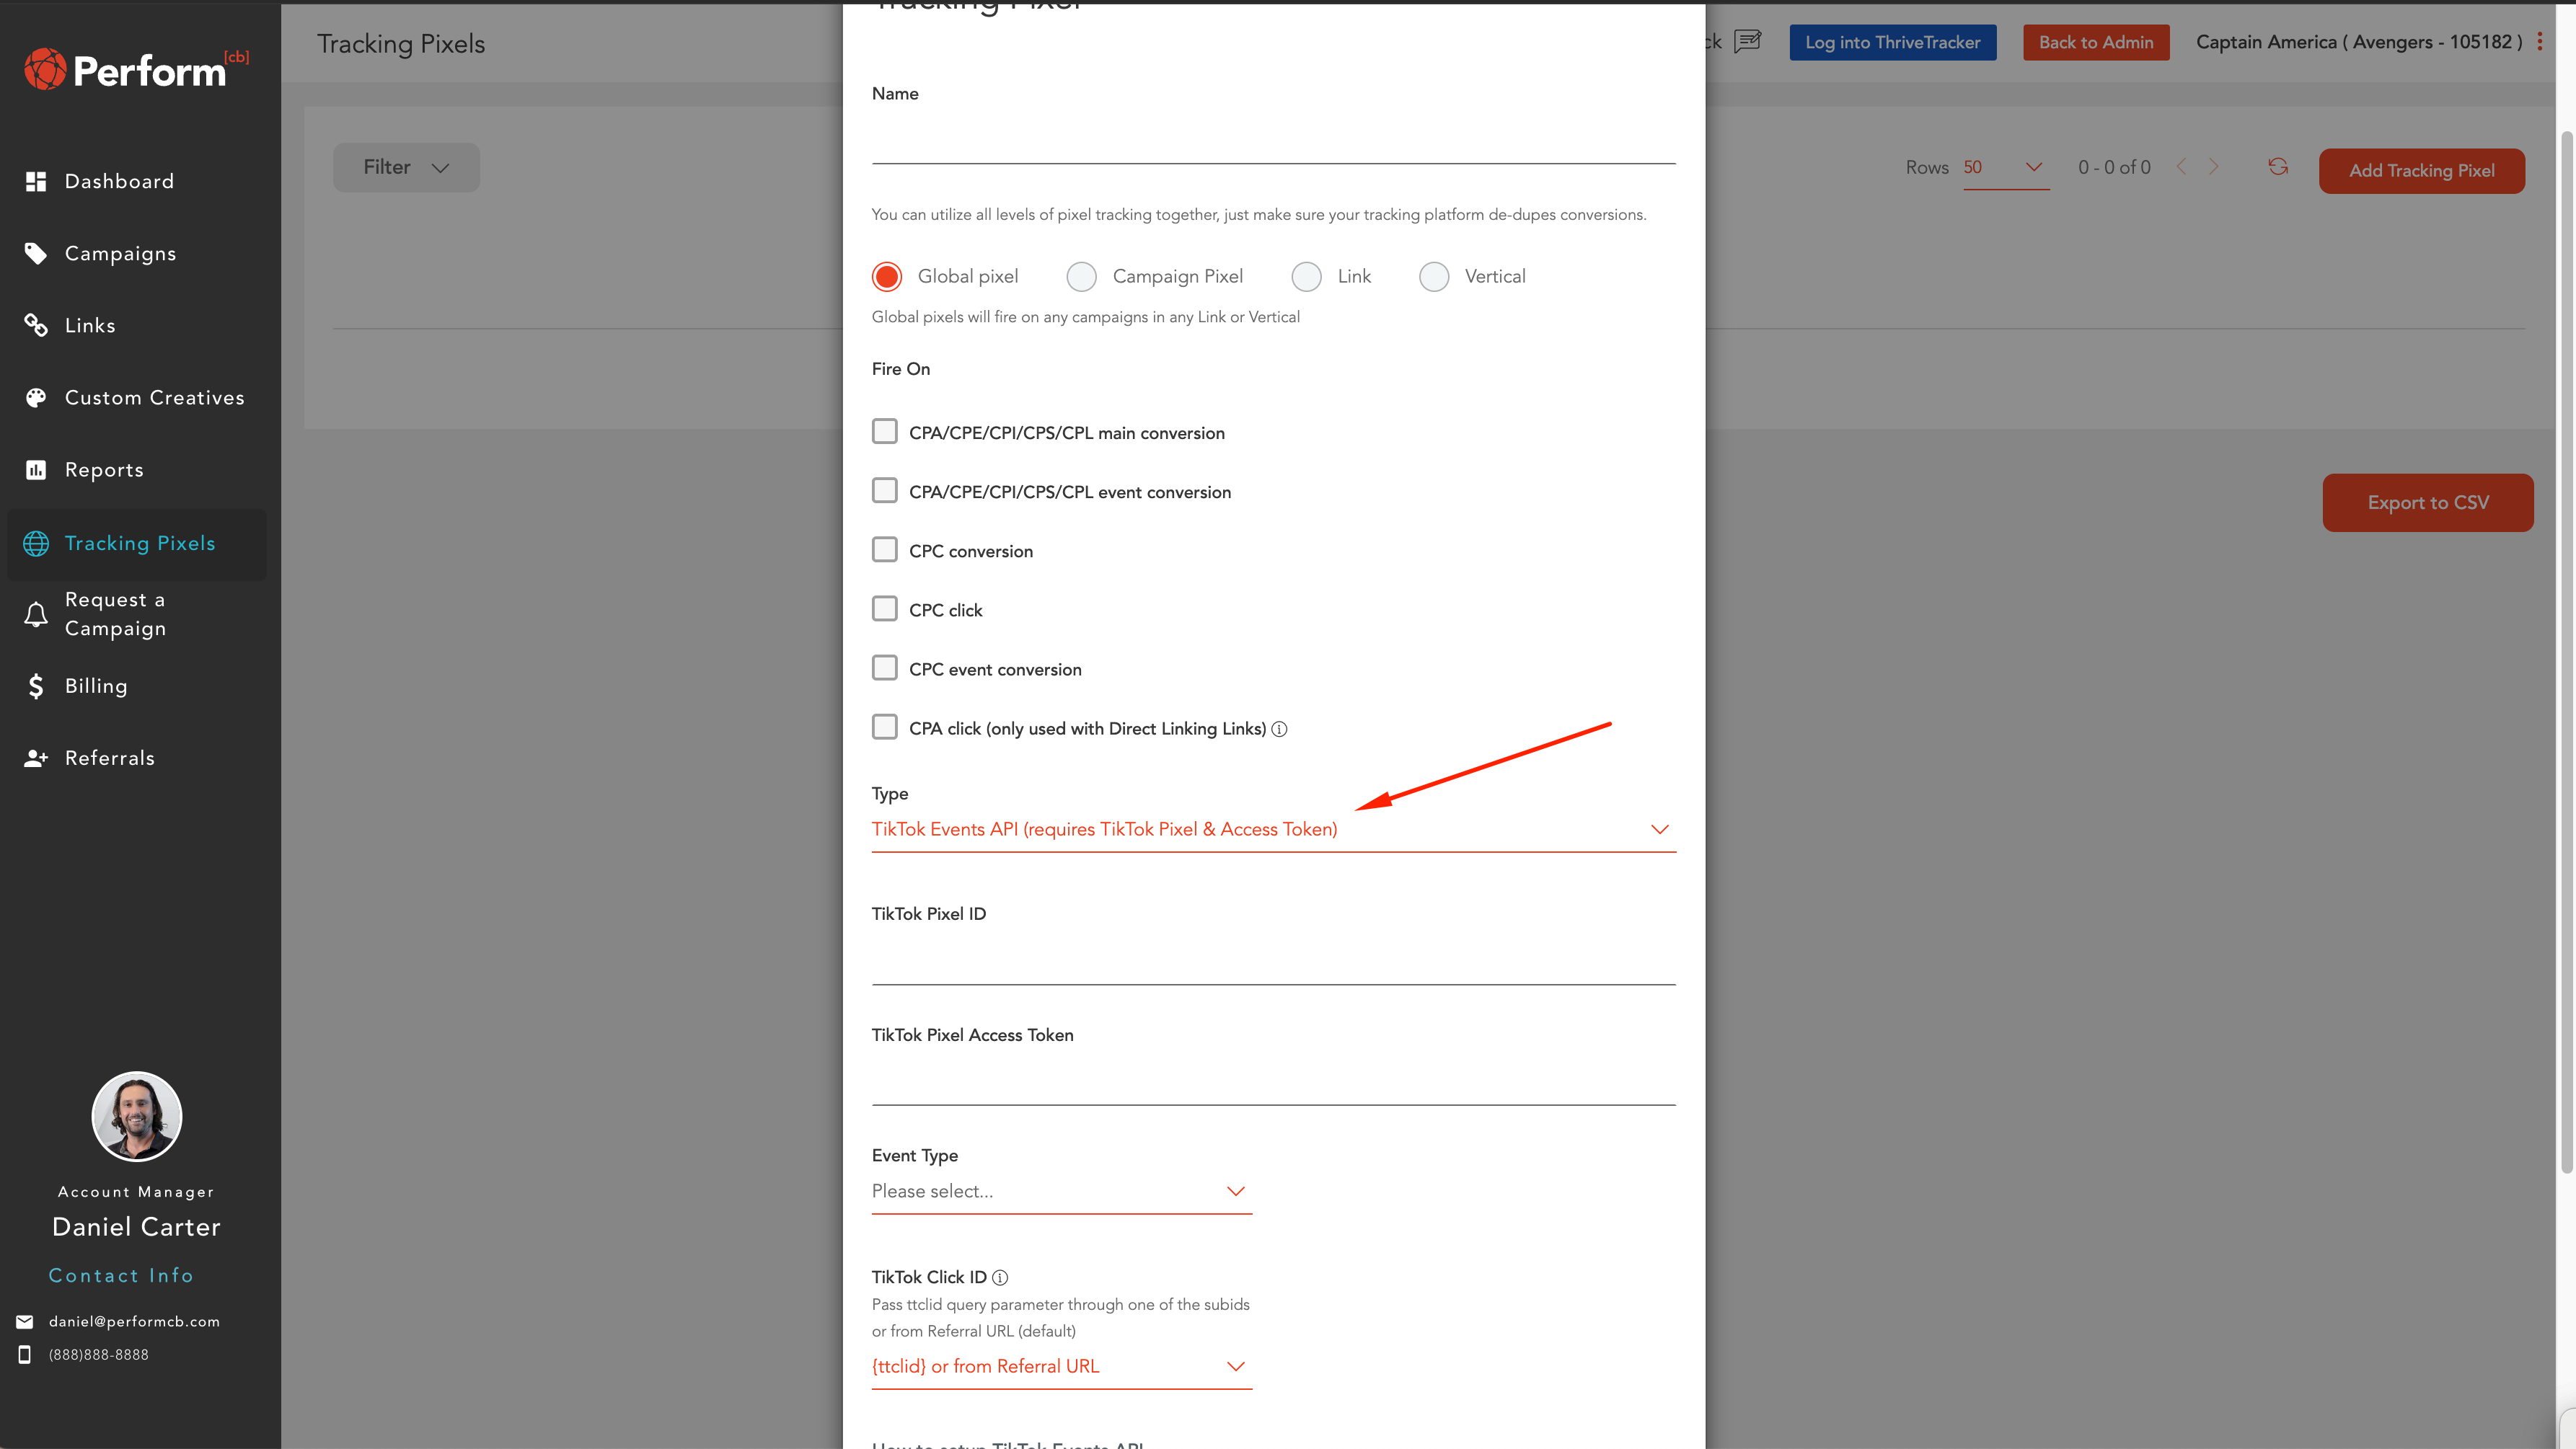Open the three-dot account menu

(x=2539, y=42)
